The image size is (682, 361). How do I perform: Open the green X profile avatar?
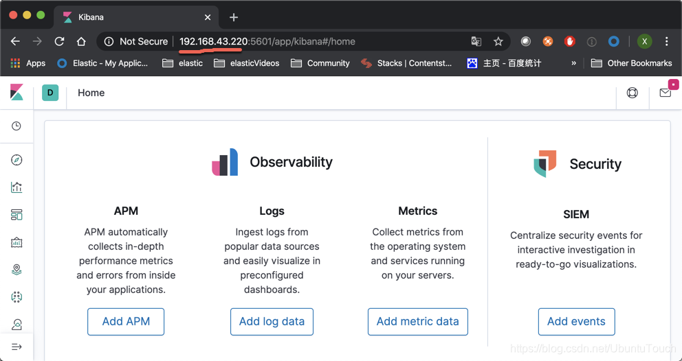645,41
